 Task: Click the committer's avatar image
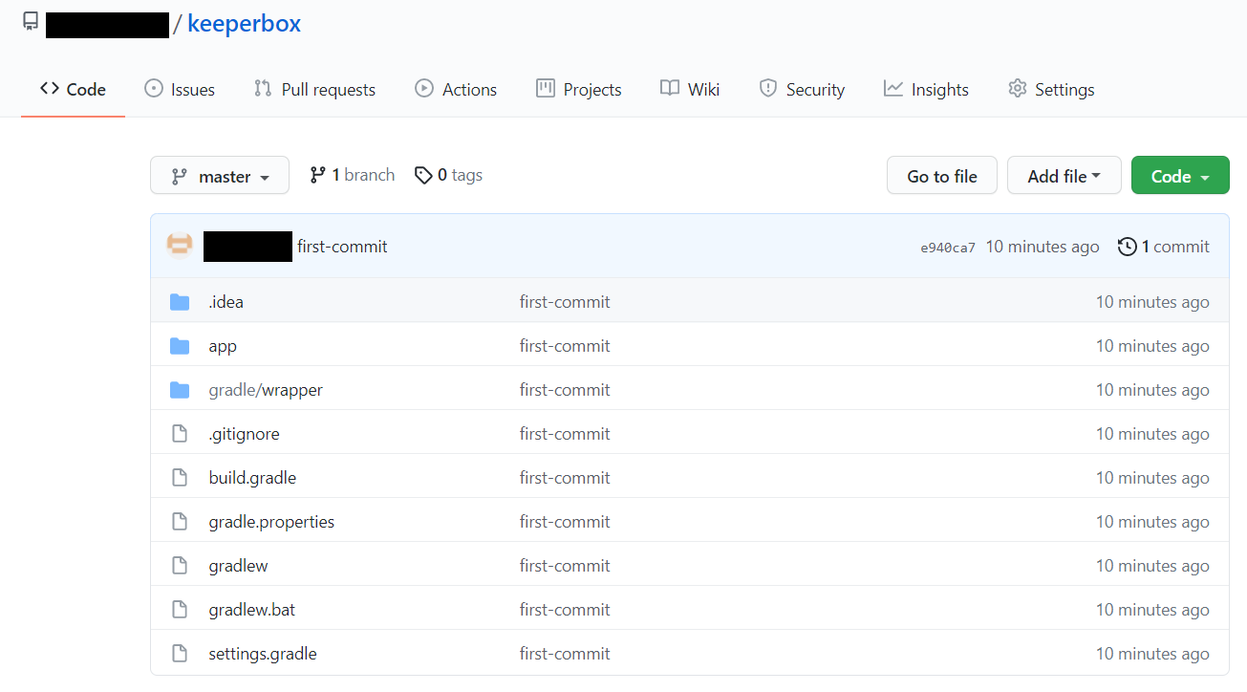pos(180,246)
